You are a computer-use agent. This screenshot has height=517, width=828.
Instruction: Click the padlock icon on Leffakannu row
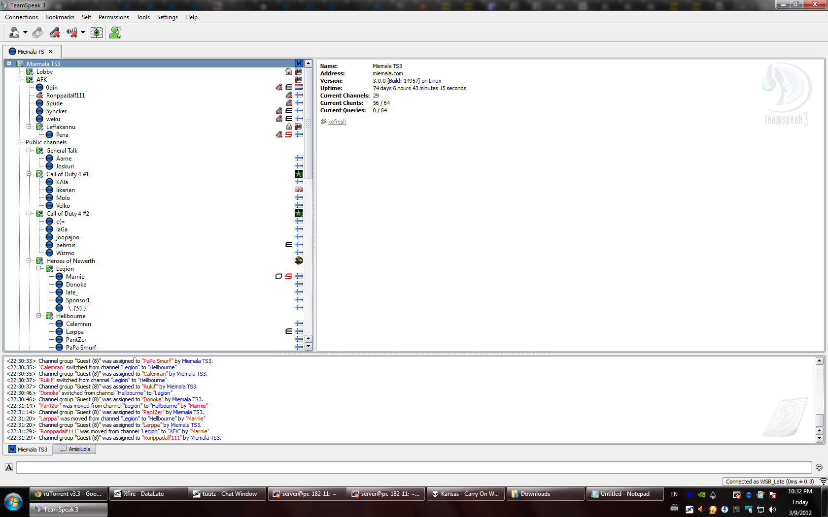pyautogui.click(x=289, y=127)
